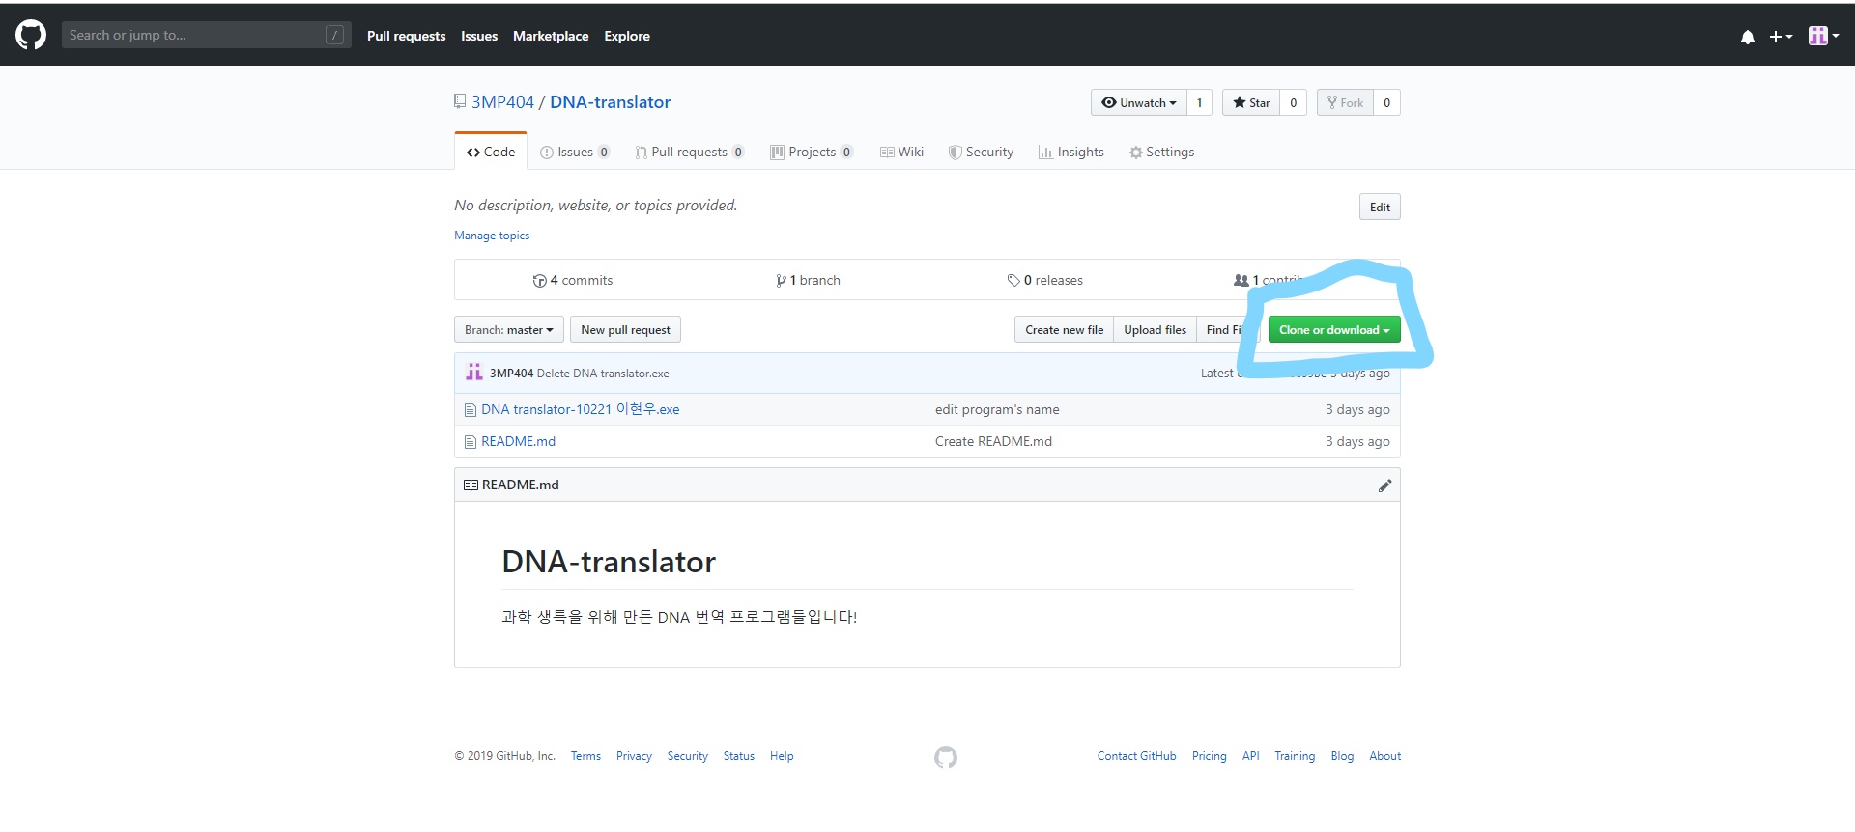View the 4 commits history
1855x832 pixels.
pyautogui.click(x=572, y=280)
